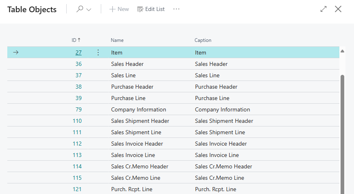Click the scrollbar up arrow
354x194 pixels.
coord(342,51)
